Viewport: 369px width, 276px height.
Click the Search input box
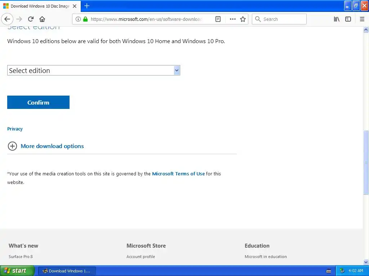pos(279,19)
